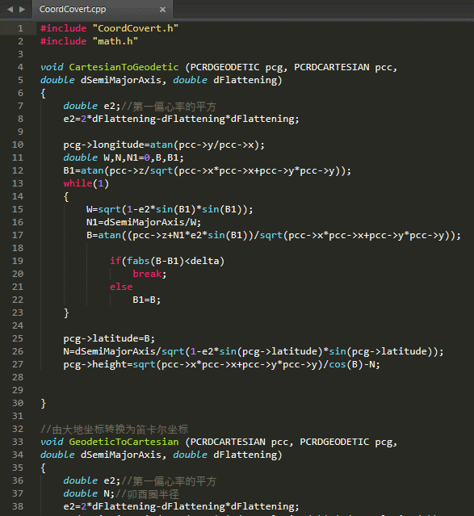Click double e2 declaration on line 36

pos(92,480)
